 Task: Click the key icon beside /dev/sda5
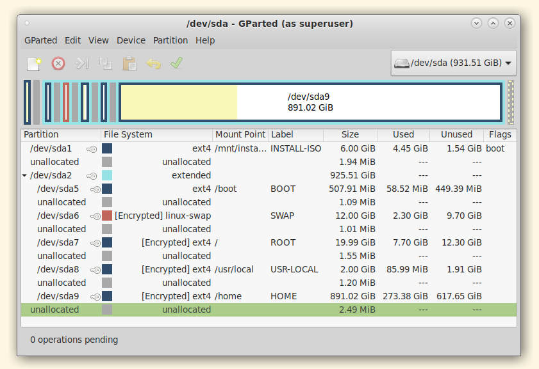[x=95, y=189]
